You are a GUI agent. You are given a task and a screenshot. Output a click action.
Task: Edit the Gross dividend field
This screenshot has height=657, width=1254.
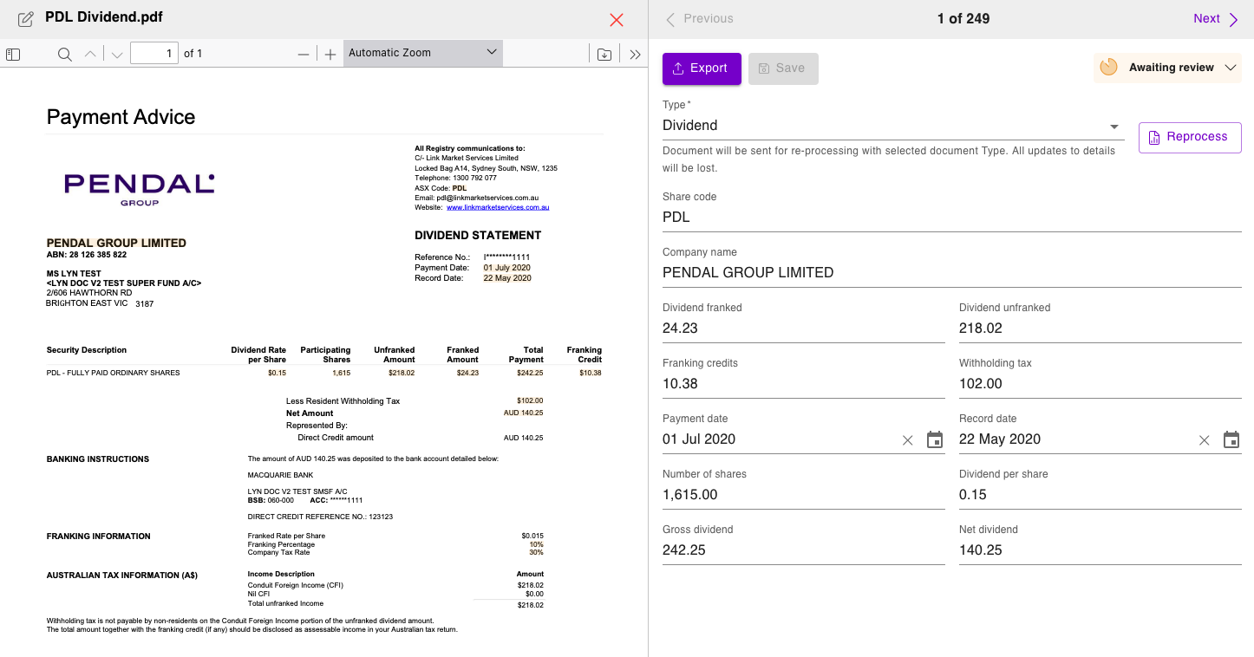point(804,550)
